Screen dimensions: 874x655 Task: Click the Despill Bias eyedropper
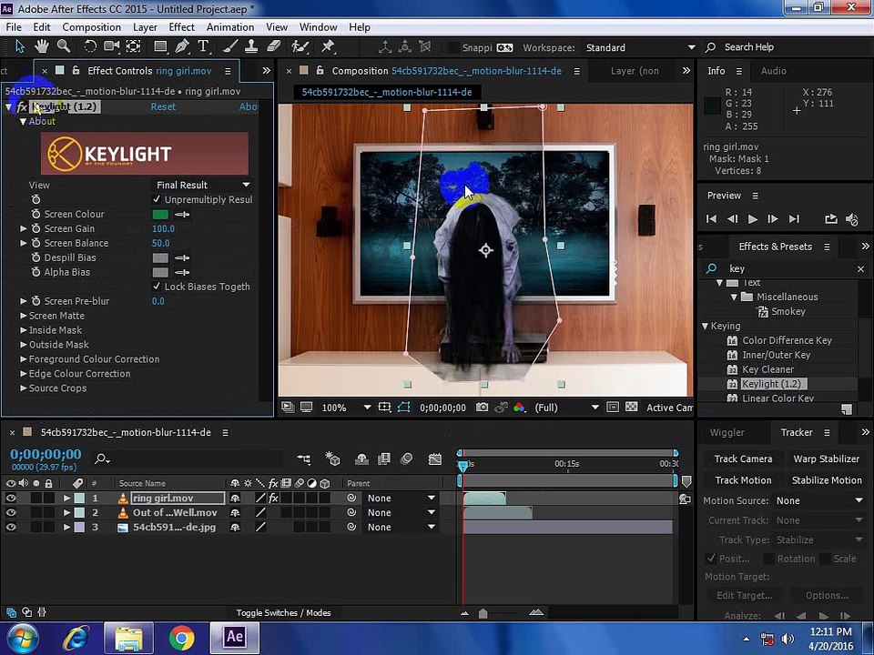coord(182,257)
